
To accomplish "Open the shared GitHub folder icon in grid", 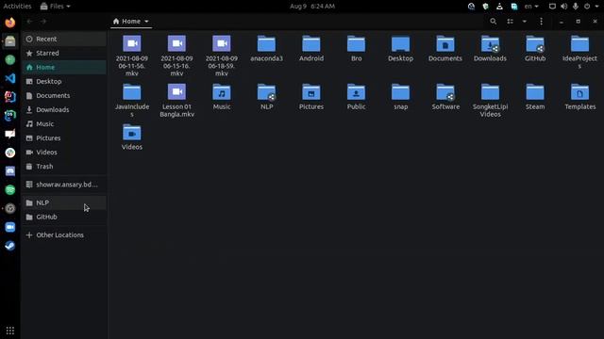I will point(535,48).
